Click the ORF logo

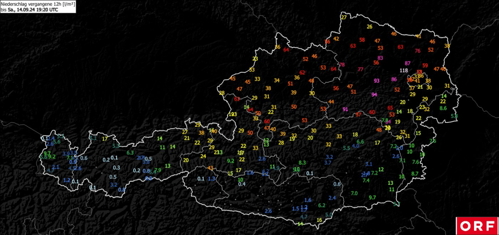coord(477,226)
